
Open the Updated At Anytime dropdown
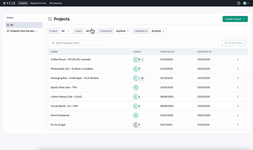pyautogui.click(x=158, y=31)
